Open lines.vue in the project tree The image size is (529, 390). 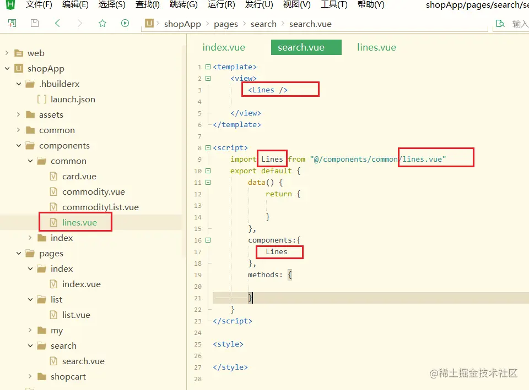[x=79, y=223]
